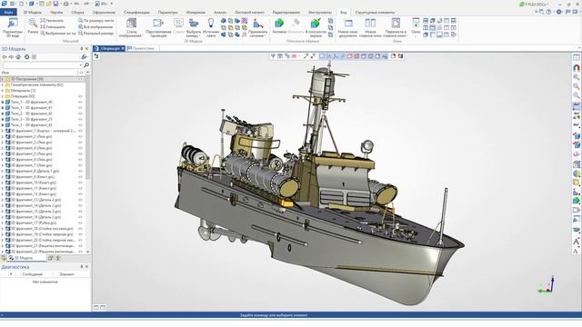Expand 3D фрагмент_8 (Деталь 1.grb) node
The image size is (582, 327).
2,171
